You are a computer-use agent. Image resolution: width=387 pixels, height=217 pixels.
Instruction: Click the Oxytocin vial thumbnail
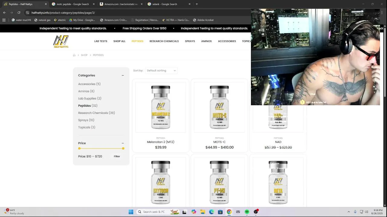coord(161,182)
